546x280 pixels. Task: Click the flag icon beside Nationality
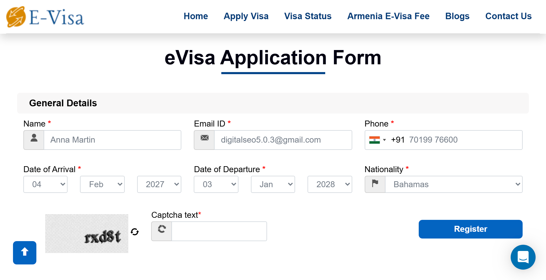point(375,184)
